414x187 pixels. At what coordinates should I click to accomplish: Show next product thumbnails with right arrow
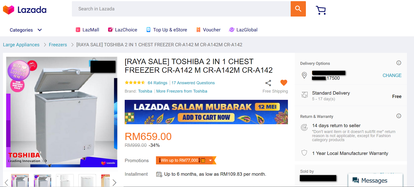pos(114,183)
